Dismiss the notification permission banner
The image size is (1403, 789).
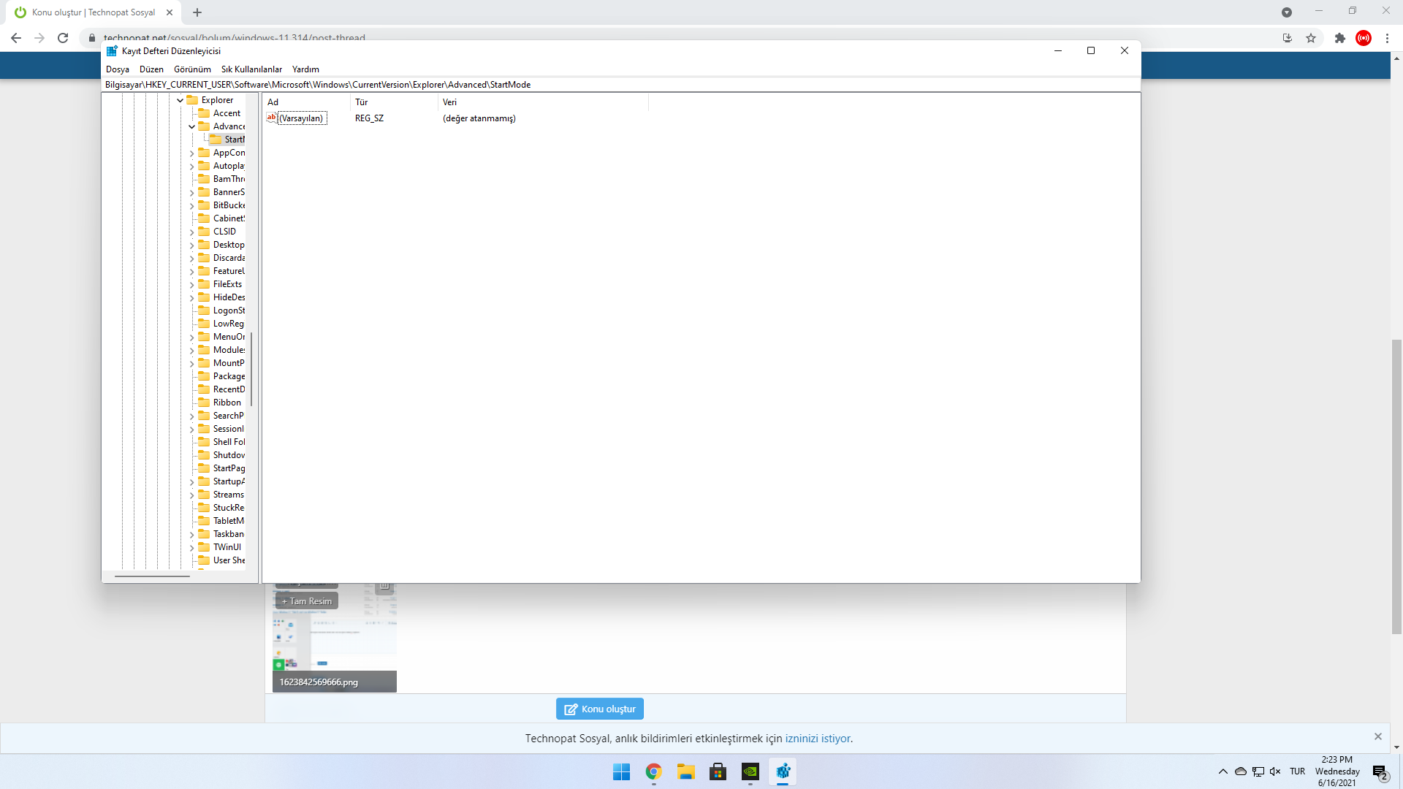[1377, 736]
